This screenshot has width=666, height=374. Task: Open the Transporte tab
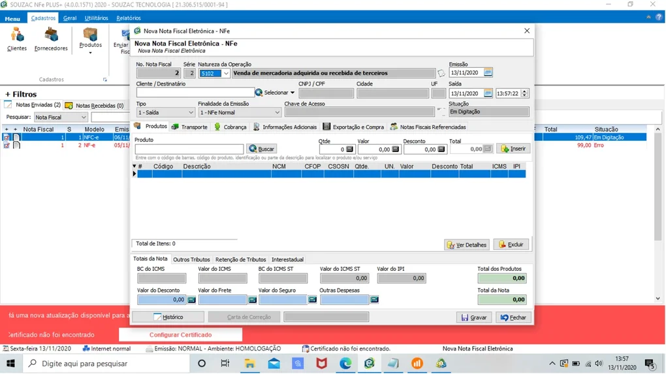pos(189,127)
